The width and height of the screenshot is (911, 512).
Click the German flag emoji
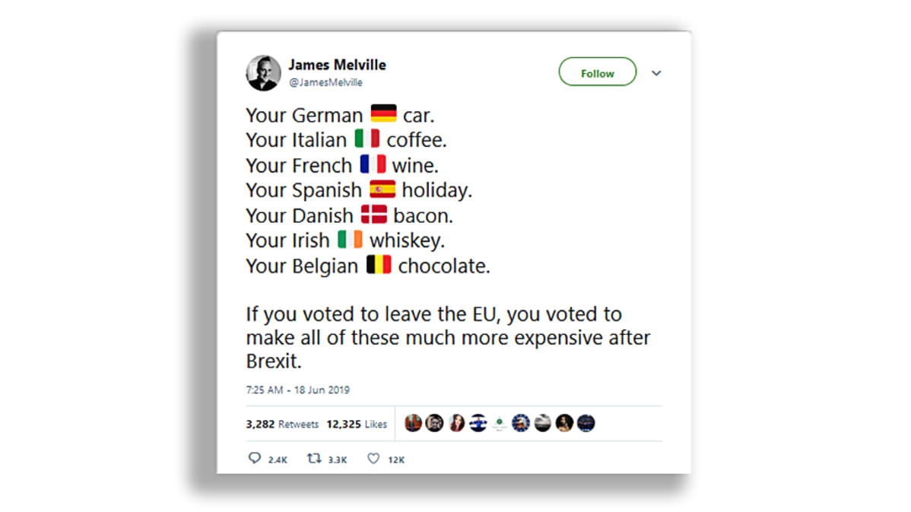[383, 113]
